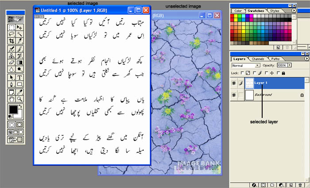Select the Zoom tool

pyautogui.click(x=19, y=99)
